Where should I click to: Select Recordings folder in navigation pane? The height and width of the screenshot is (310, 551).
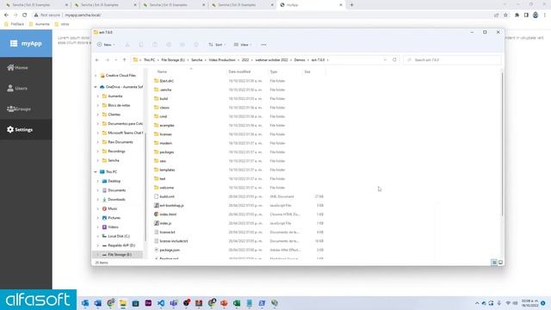(x=116, y=152)
